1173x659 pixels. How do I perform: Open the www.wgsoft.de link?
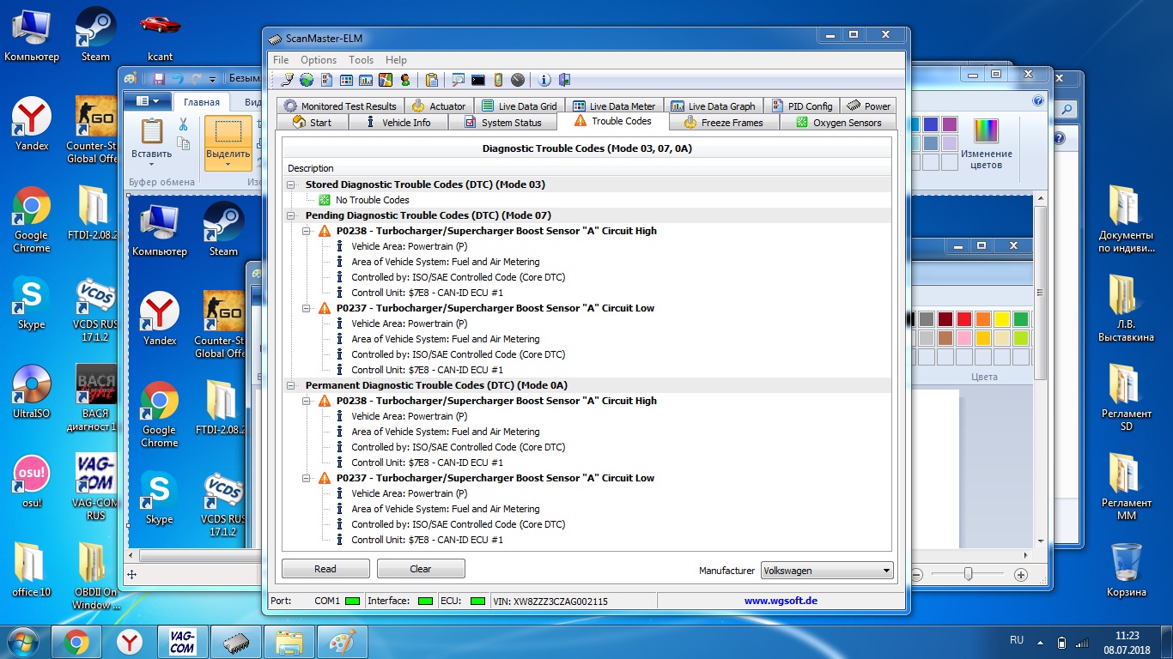tap(780, 601)
